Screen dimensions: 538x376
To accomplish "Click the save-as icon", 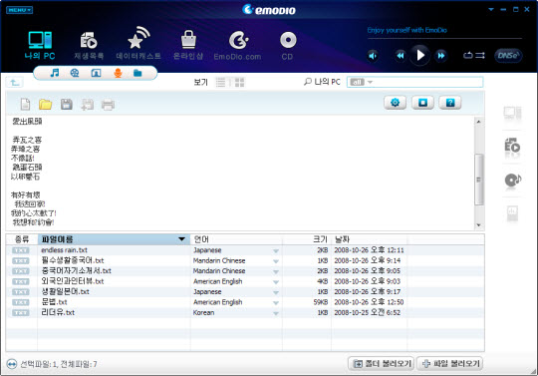I will (87, 105).
